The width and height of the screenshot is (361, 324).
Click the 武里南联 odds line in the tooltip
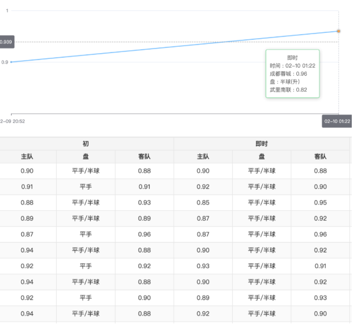(x=288, y=90)
